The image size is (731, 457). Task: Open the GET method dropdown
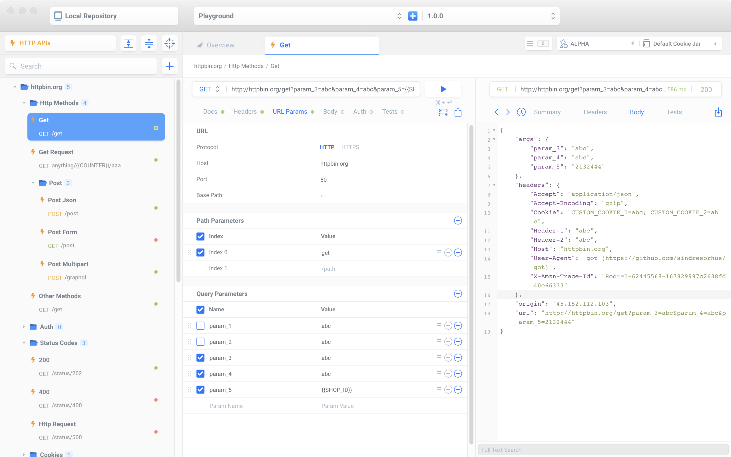(209, 89)
